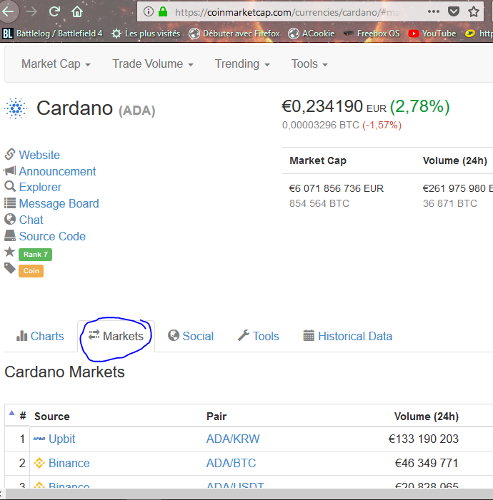Click the orange Coin badge
Image resolution: width=493 pixels, height=500 pixels.
[31, 271]
